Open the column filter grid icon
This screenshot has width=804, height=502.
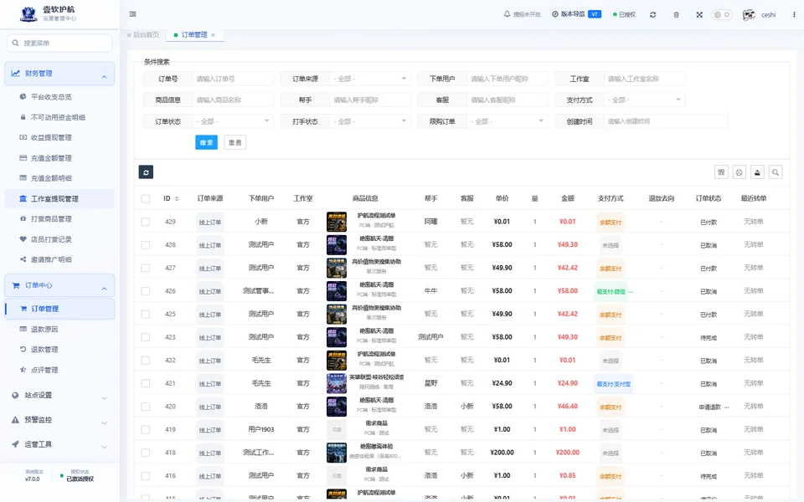[x=721, y=172]
